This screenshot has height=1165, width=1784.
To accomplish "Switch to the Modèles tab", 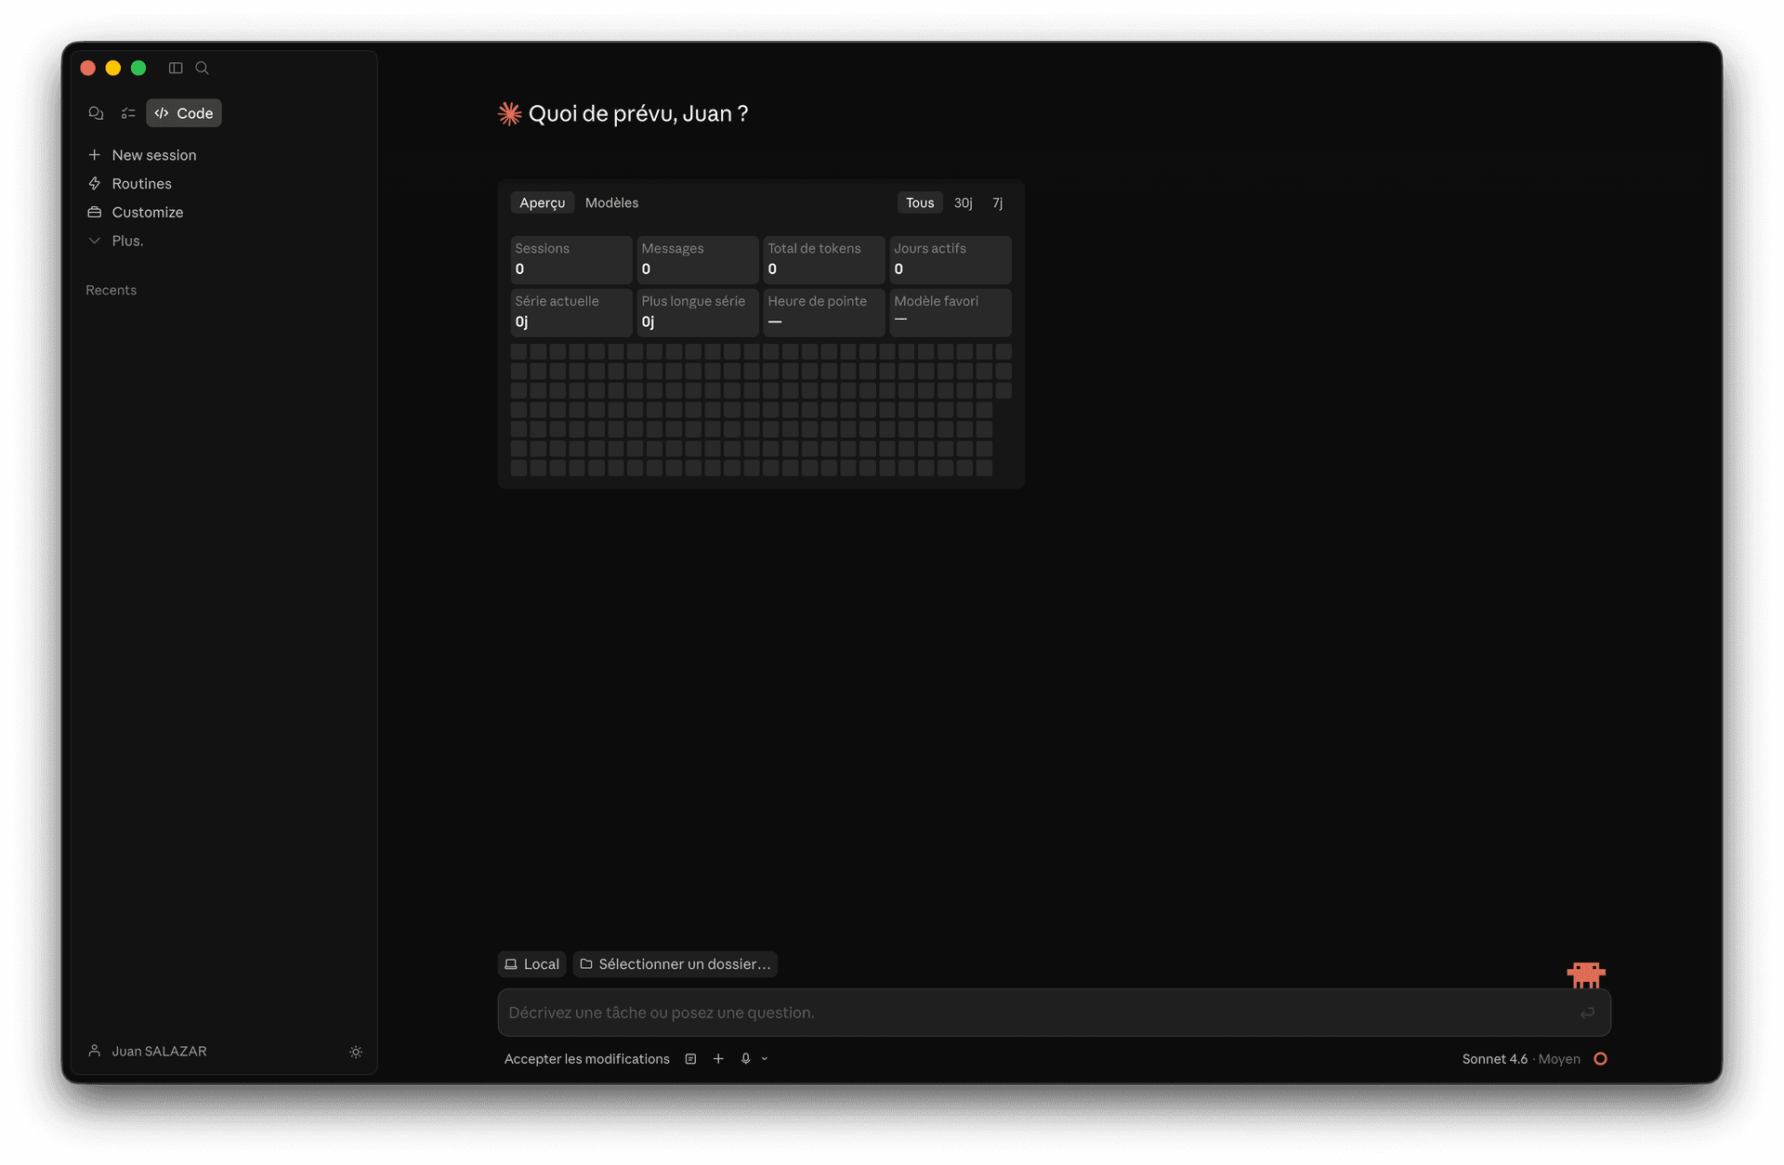I will (611, 203).
